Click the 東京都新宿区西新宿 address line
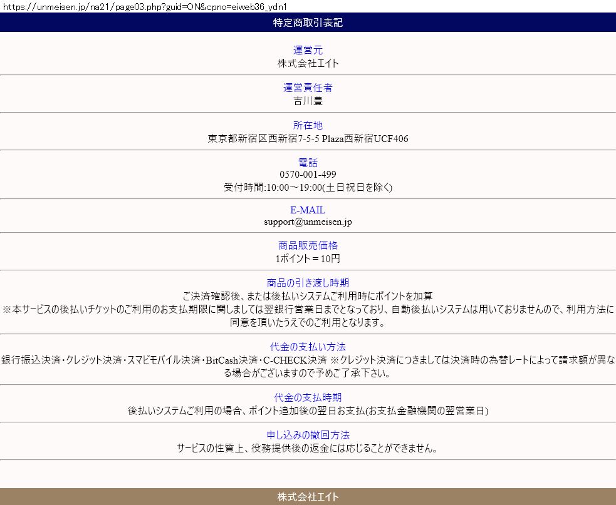 pos(308,138)
